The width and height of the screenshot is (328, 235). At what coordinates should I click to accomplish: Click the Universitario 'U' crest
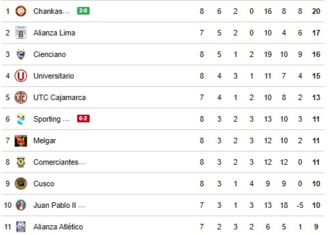[20, 76]
